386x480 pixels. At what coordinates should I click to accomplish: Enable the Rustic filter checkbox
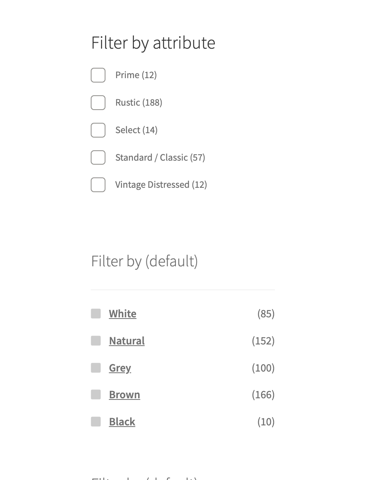click(x=98, y=102)
